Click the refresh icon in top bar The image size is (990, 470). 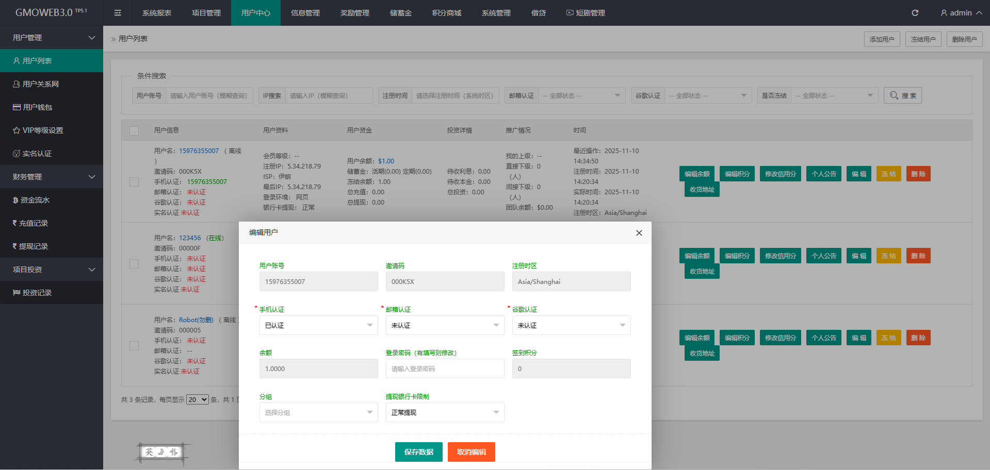915,13
